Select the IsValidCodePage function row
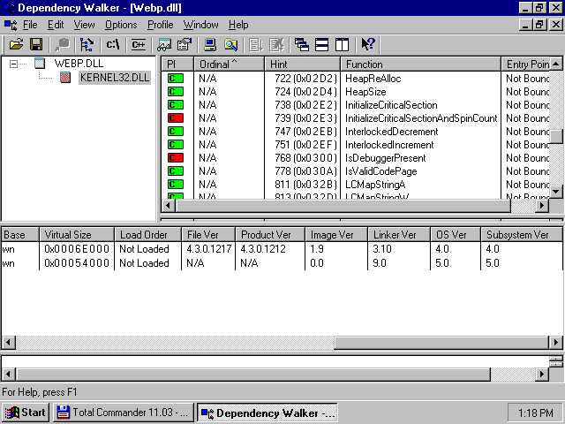The height and width of the screenshot is (424, 565). pos(355,171)
